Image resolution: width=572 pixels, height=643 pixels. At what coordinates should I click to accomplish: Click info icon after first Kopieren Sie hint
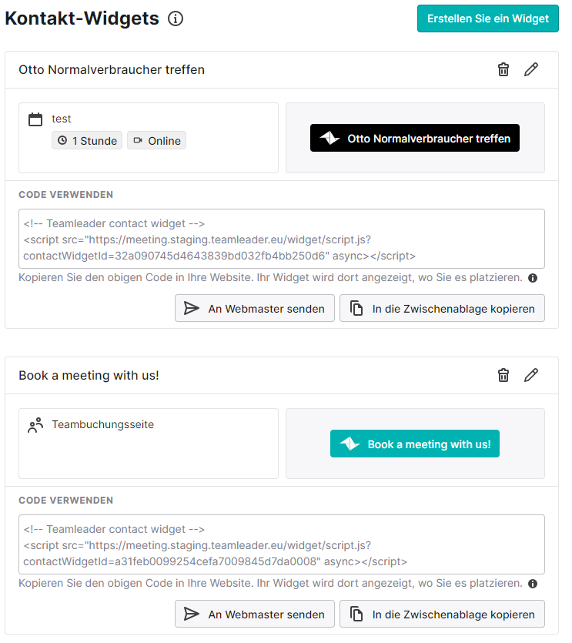533,278
